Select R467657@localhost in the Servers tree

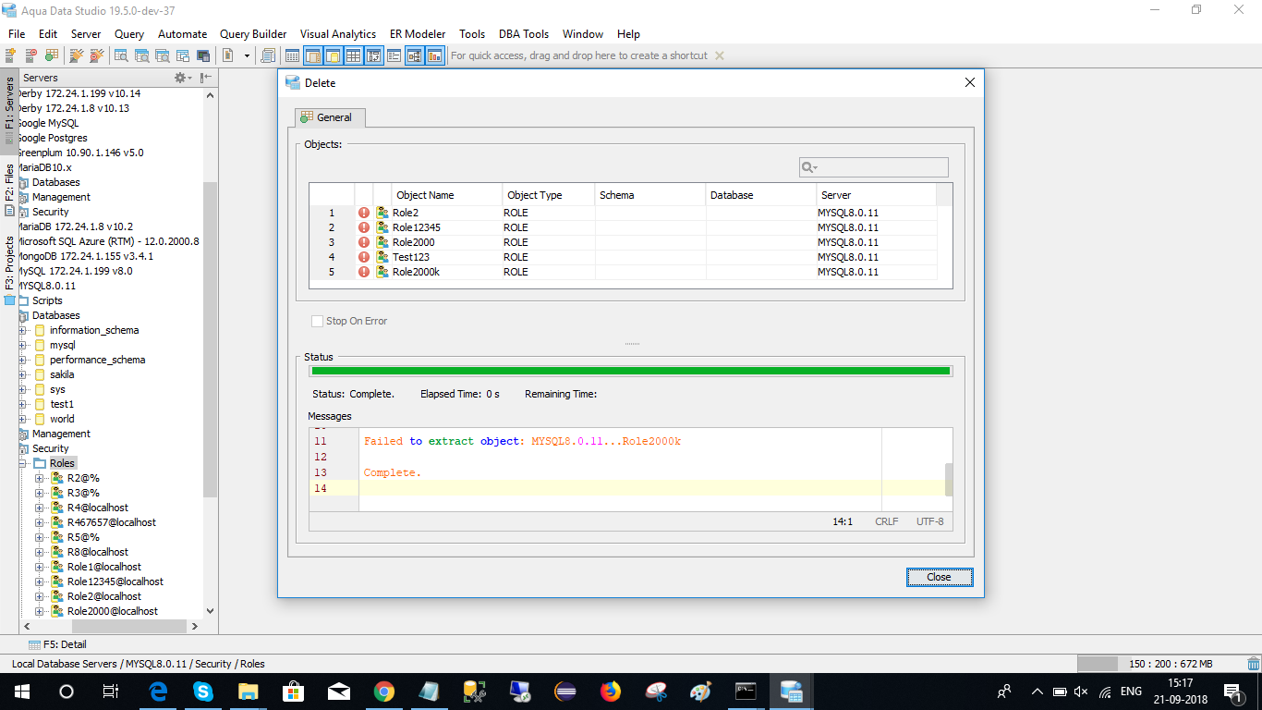tap(112, 522)
